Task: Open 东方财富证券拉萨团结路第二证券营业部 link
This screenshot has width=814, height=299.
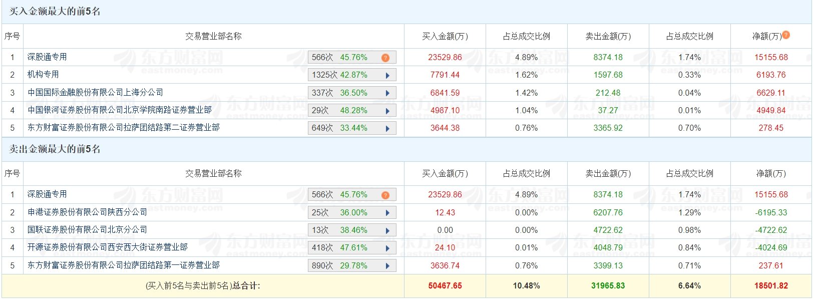Action: click(x=123, y=127)
